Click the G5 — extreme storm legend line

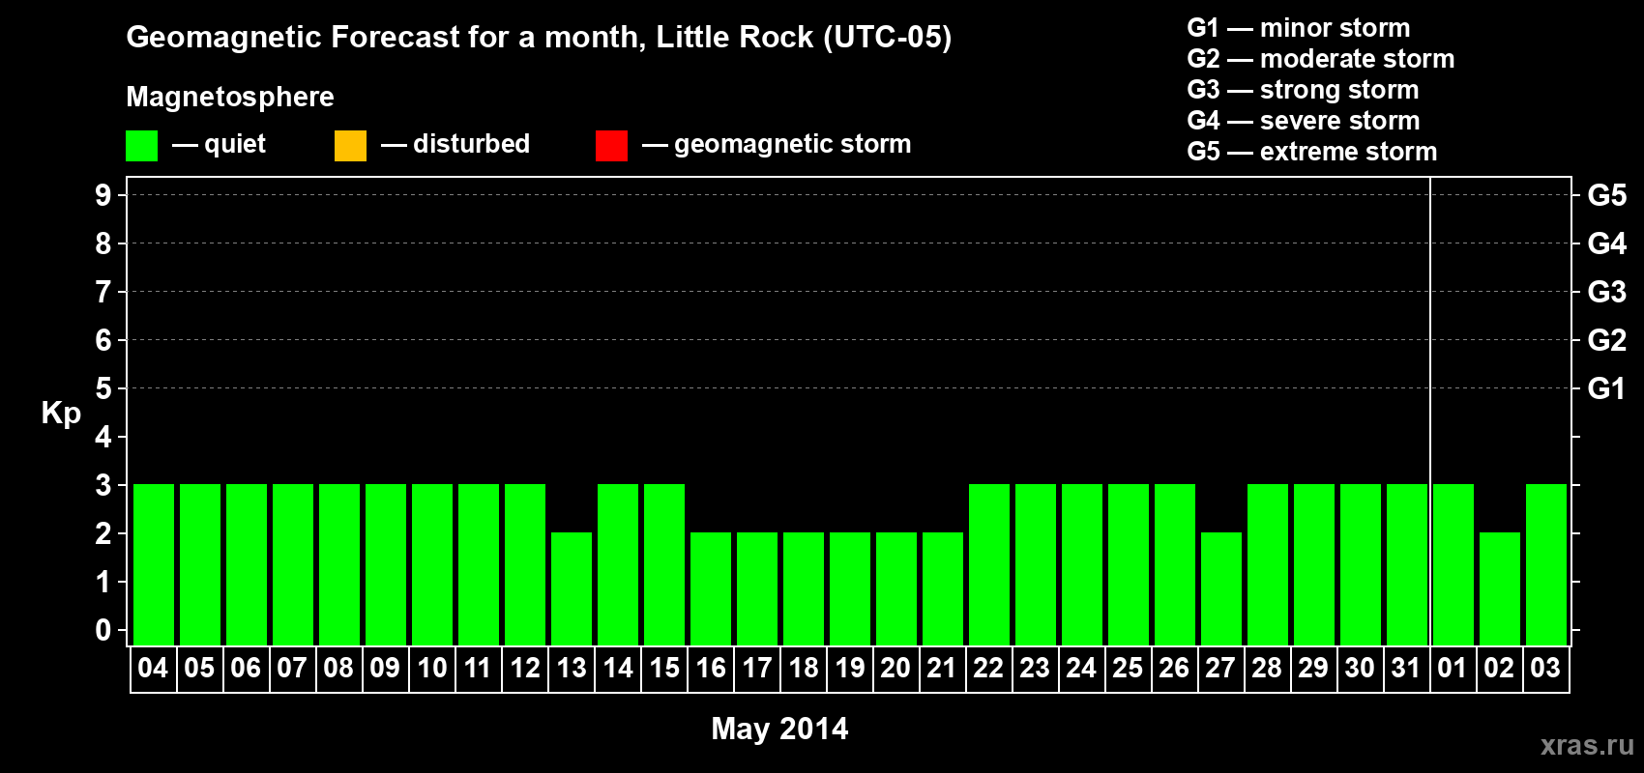[1312, 152]
